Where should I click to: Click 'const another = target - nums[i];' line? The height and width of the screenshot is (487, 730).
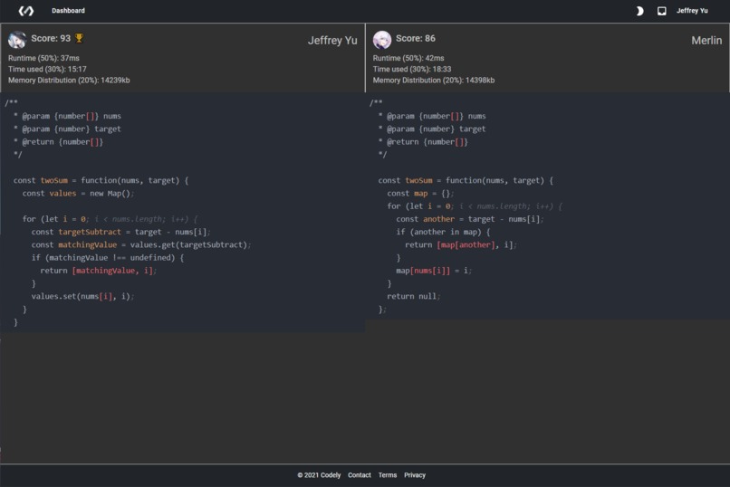point(470,219)
